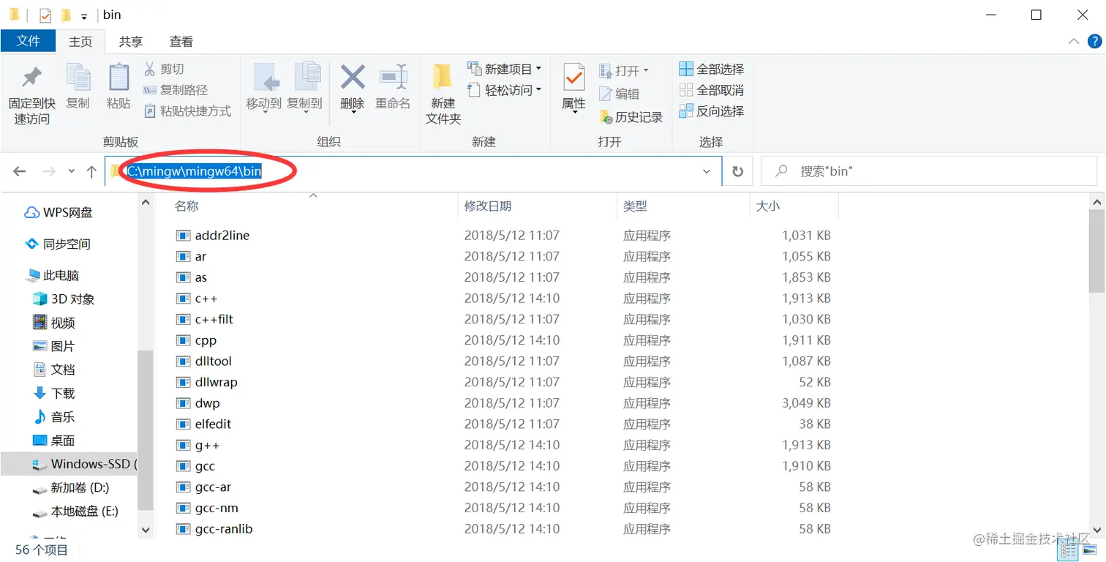Switch to the 查看 ribbon tab

pos(181,41)
